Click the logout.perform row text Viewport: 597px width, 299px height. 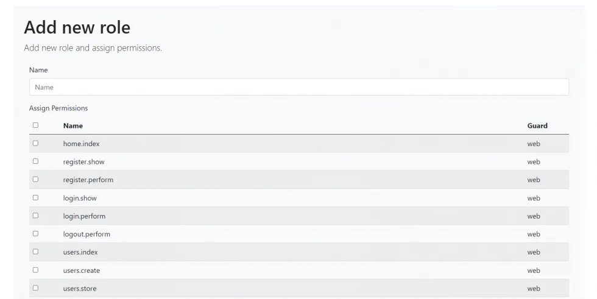87,234
